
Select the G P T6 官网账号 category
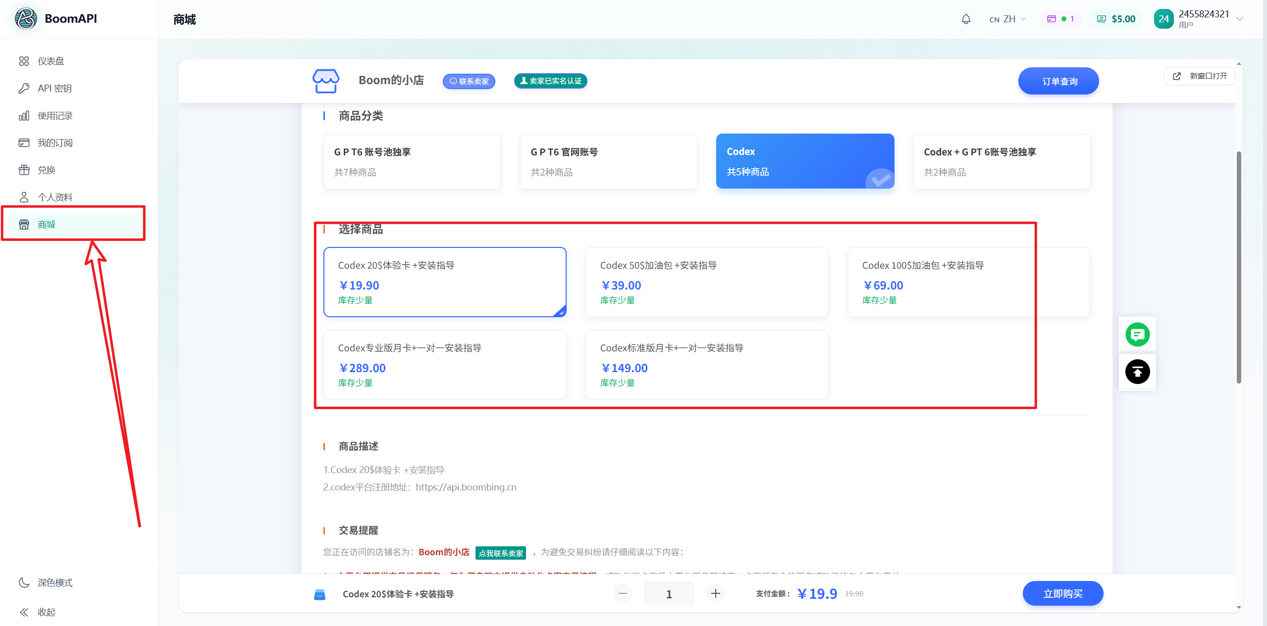coord(608,161)
